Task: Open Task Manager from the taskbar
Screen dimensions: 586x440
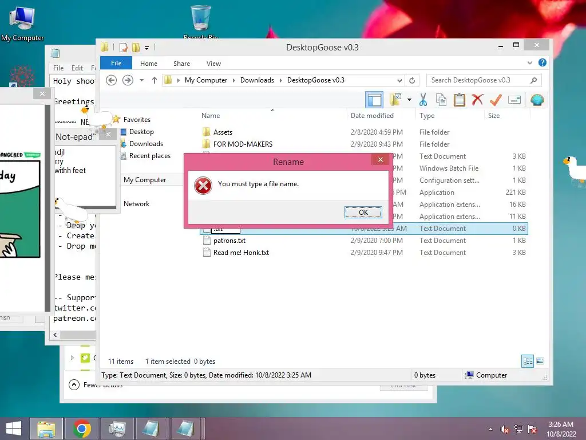Action: point(118,429)
